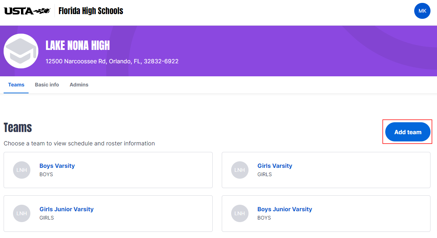437x238 pixels.
Task: Click the USTA logo
Action: click(27, 11)
